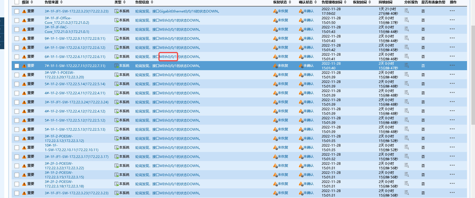This screenshot has height=198, width=475.
Task: Tick checkbox for highlighted 7#-1F-1-SW-172.22.7.11 row
Action: pyautogui.click(x=17, y=66)
